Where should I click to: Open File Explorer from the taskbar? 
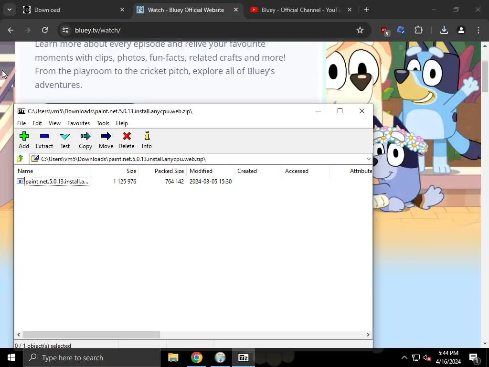coord(173,357)
